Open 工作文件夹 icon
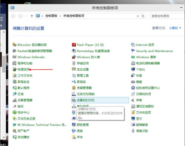 (14, 76)
